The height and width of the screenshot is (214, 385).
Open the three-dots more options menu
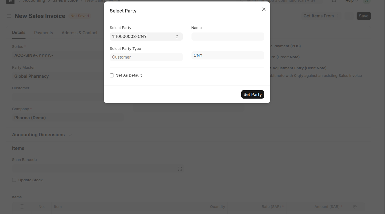pyautogui.click(x=349, y=16)
